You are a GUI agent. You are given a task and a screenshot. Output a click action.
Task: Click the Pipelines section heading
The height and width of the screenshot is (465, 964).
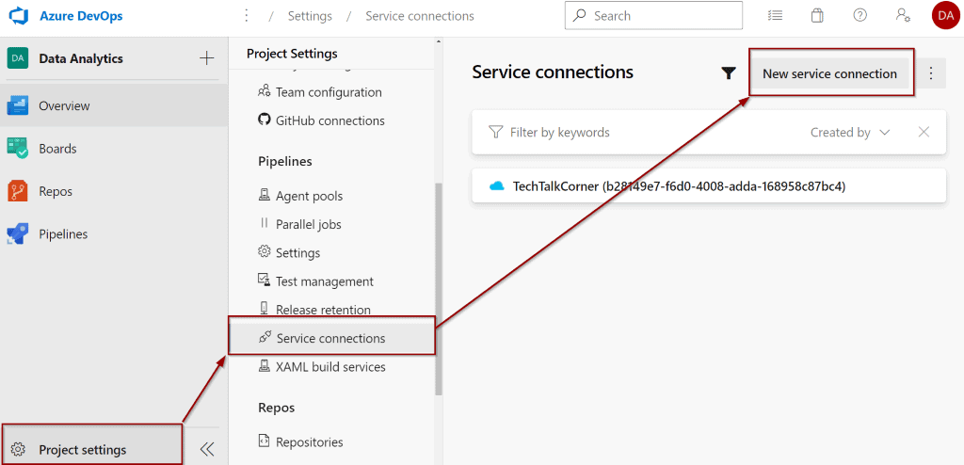click(x=284, y=162)
